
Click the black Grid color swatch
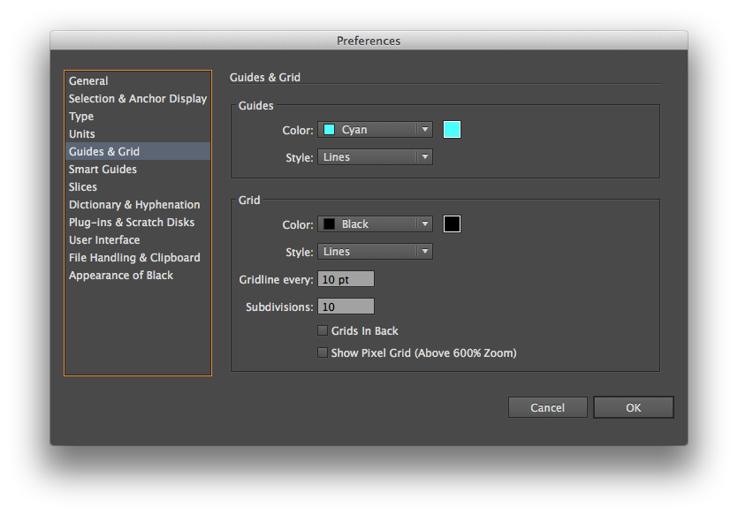click(452, 223)
